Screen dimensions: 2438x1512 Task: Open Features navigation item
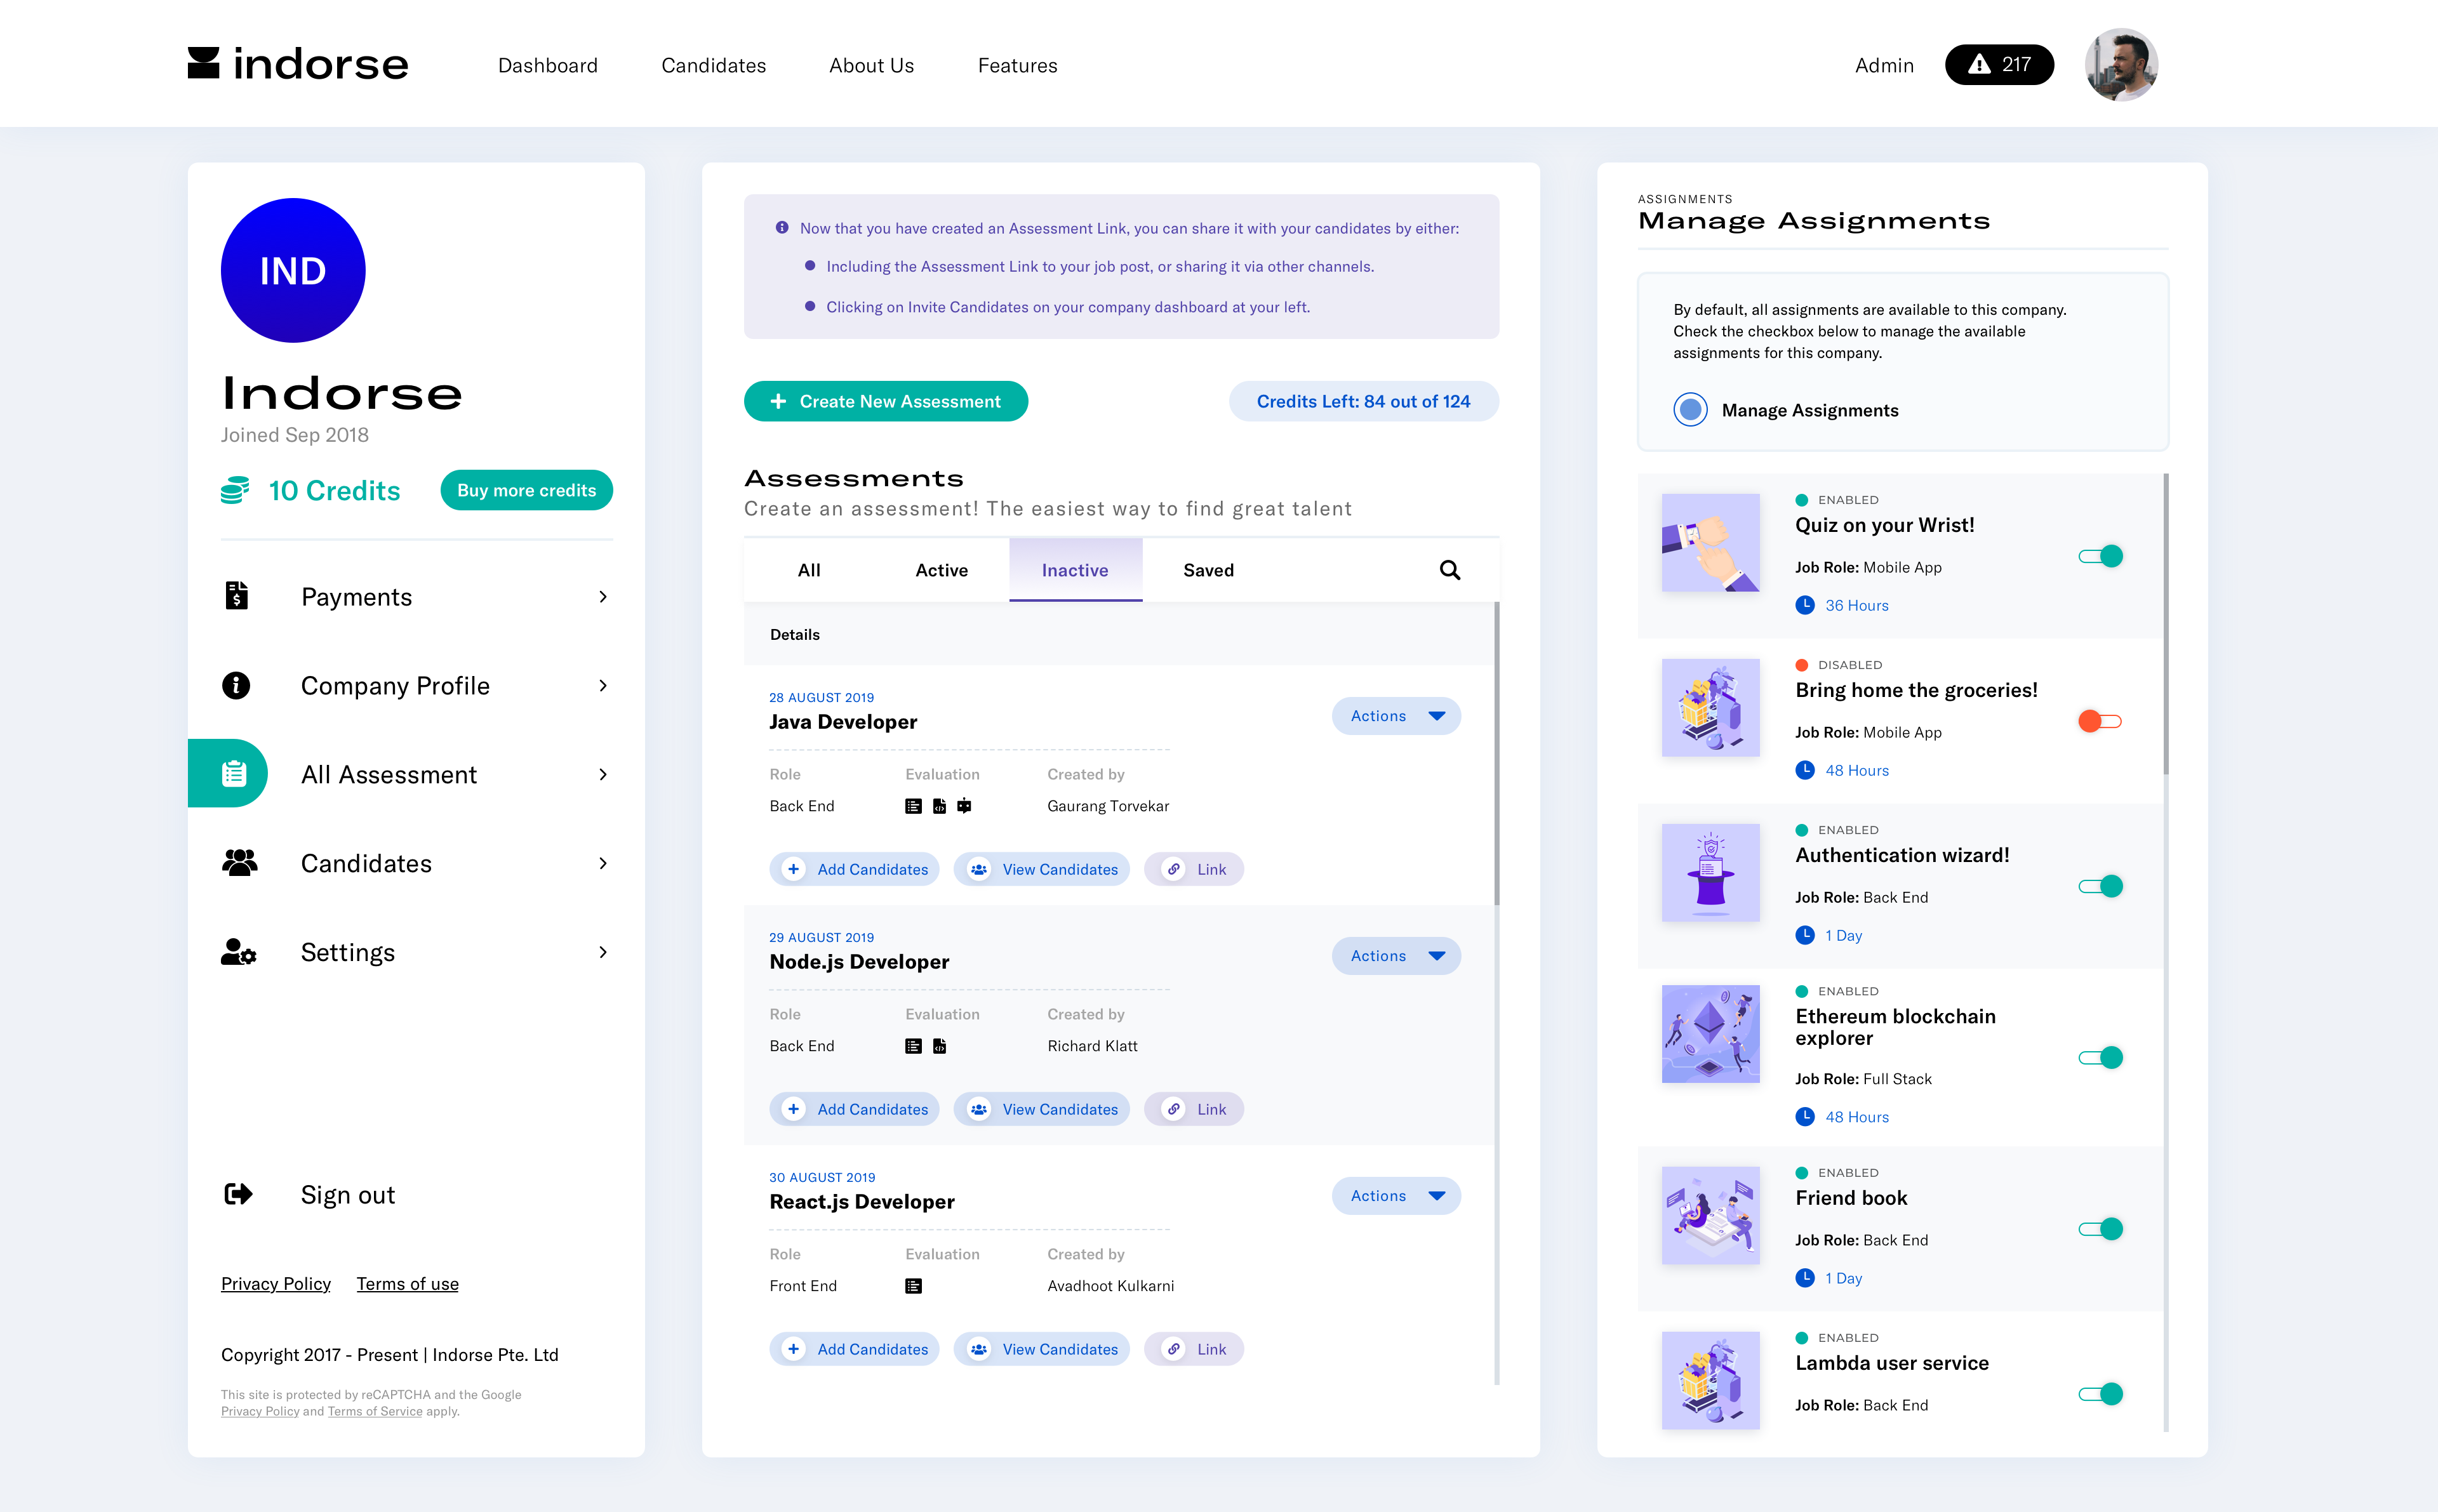coord(1017,65)
